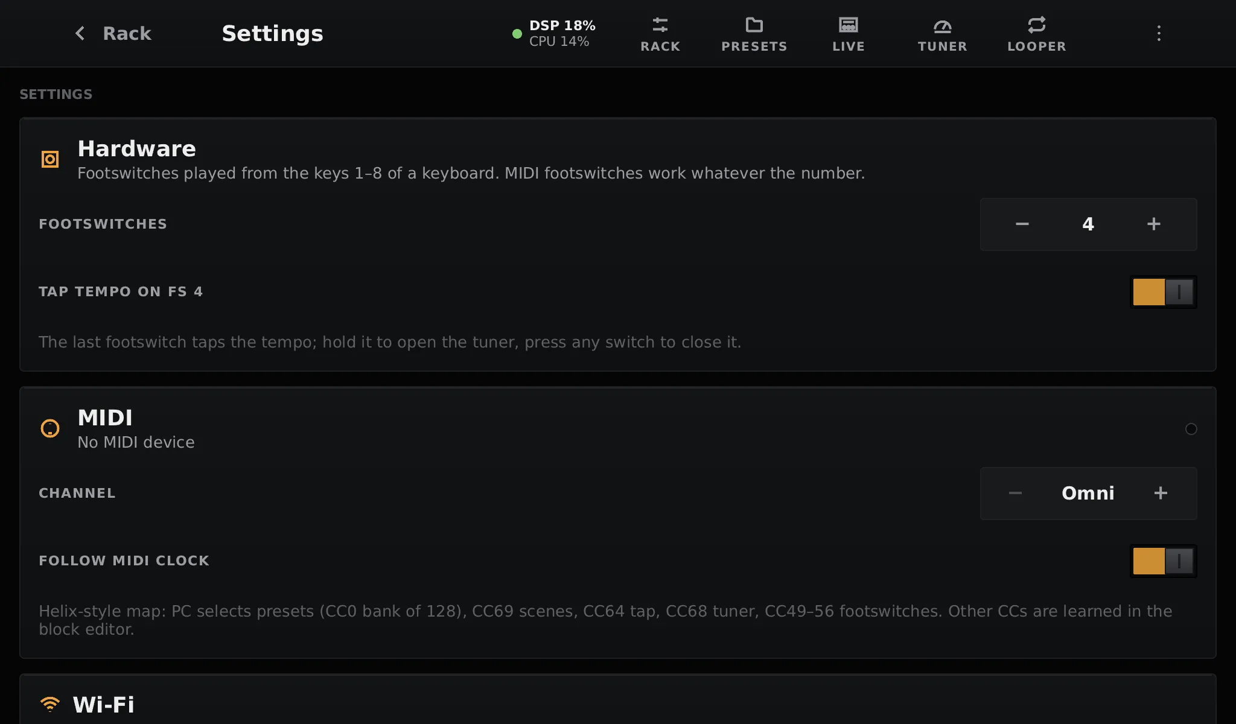Viewport: 1236px width, 724px height.
Task: Open the TUNER
Action: point(943,34)
